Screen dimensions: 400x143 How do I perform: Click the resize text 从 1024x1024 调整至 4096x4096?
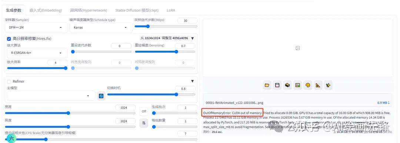[x=164, y=38]
